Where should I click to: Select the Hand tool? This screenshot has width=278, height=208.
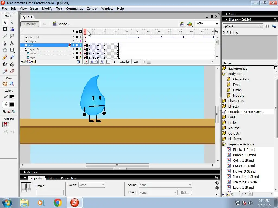[5, 84]
